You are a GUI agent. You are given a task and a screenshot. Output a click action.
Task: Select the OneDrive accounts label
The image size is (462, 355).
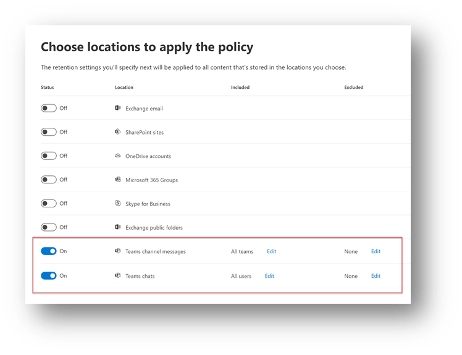(x=148, y=156)
